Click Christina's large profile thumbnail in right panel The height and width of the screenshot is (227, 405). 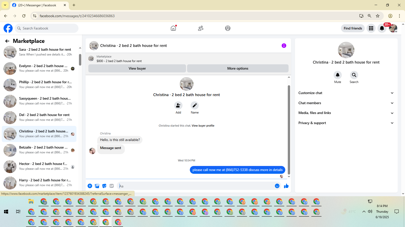pyautogui.click(x=346, y=50)
